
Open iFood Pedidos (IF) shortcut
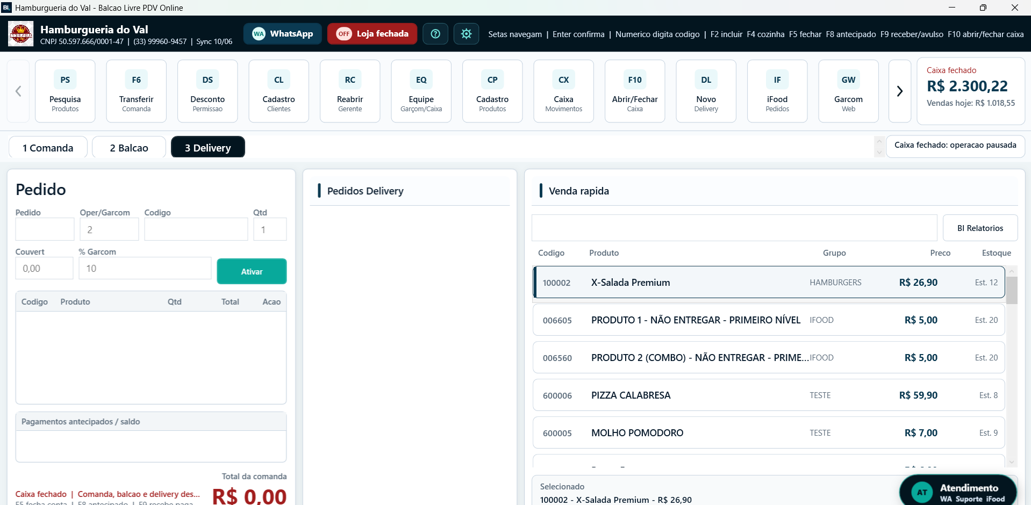point(777,91)
